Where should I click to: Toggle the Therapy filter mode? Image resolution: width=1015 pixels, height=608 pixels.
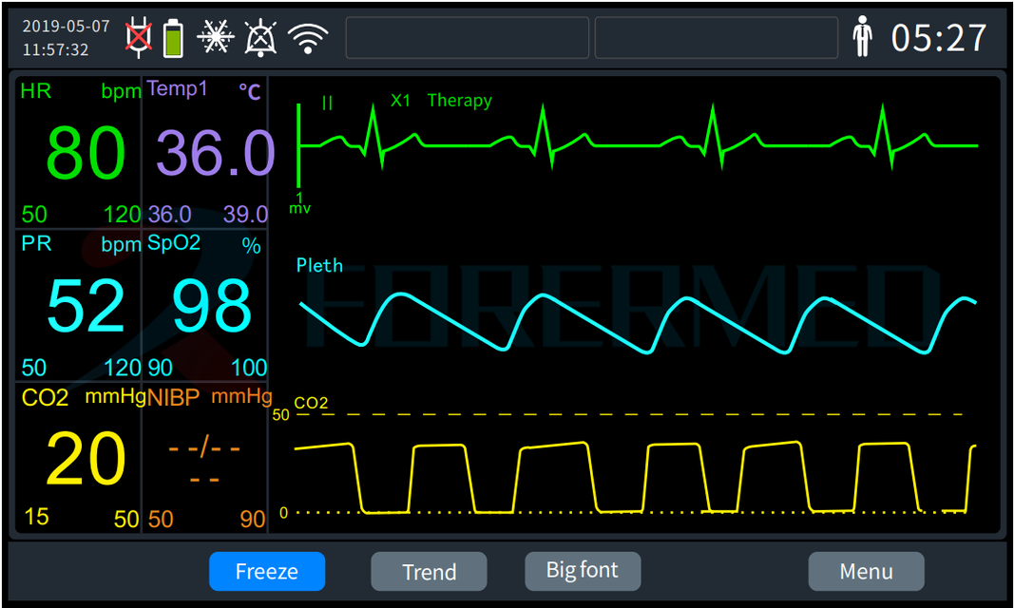click(x=460, y=101)
